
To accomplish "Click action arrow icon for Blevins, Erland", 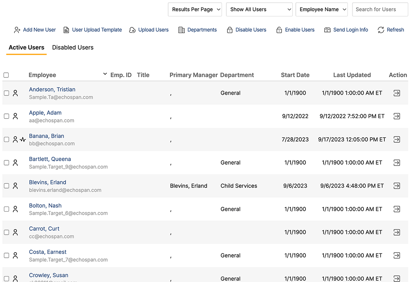I will point(397,186).
